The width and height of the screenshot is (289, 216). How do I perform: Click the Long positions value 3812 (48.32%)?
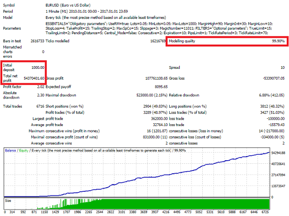pyautogui.click(x=272, y=106)
